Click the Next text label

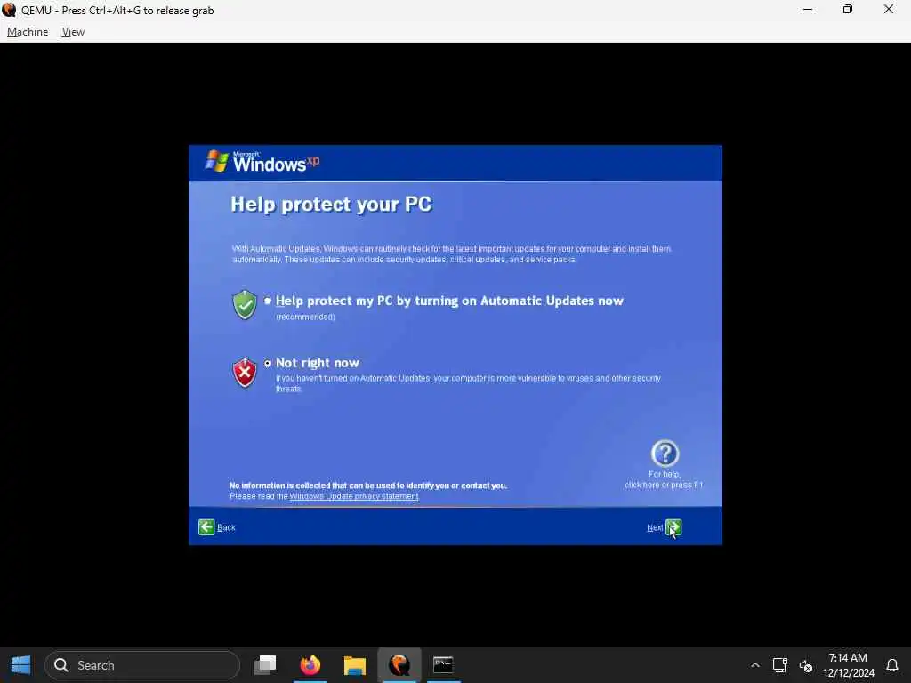pos(655,527)
